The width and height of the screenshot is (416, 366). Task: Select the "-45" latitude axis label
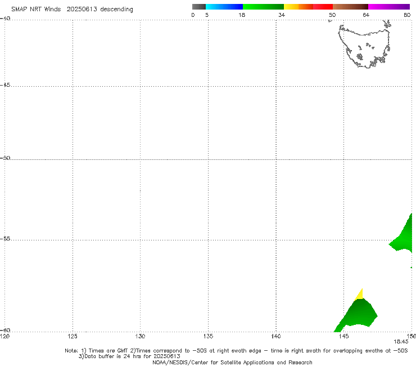click(x=5, y=85)
